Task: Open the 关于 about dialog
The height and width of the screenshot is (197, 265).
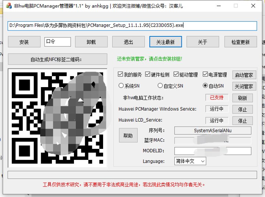Action: pos(203,42)
